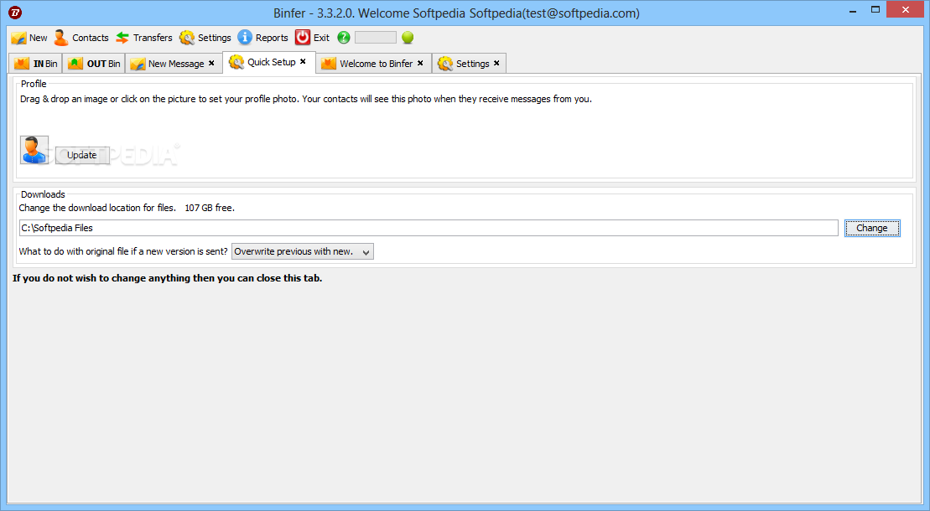Image resolution: width=930 pixels, height=511 pixels.
Task: Click the Settings gear toolbar icon
Action: 187,38
